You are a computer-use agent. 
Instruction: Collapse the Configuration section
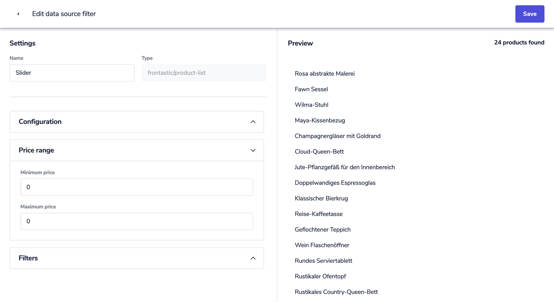(253, 122)
